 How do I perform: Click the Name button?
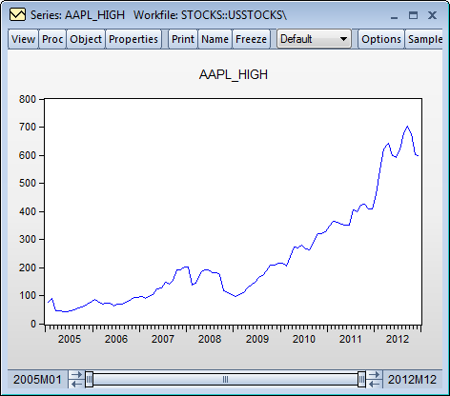click(x=215, y=39)
